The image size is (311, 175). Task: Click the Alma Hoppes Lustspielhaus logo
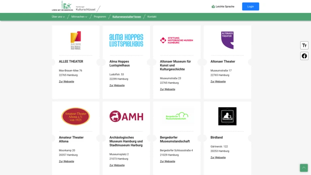(126, 40)
